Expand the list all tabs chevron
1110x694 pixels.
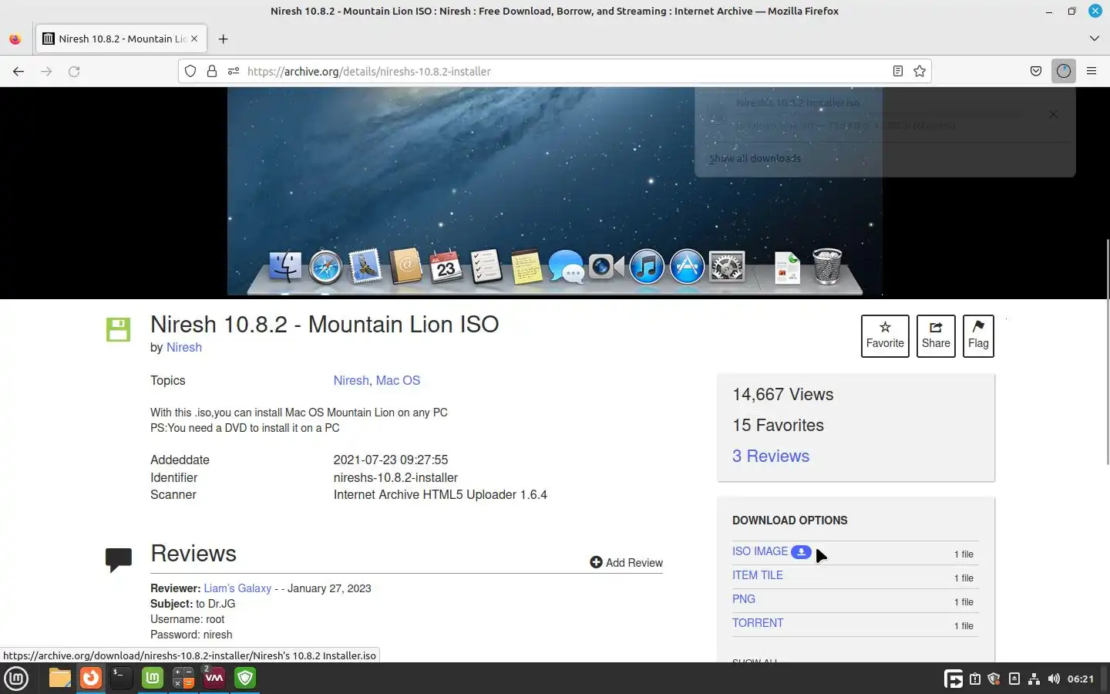[x=1095, y=39]
